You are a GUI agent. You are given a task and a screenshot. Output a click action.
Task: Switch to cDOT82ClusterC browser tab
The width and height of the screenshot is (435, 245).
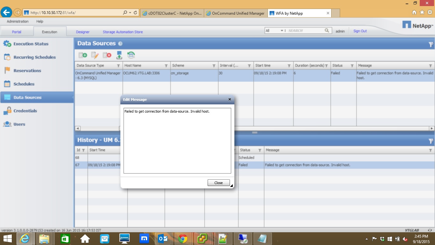pyautogui.click(x=172, y=13)
